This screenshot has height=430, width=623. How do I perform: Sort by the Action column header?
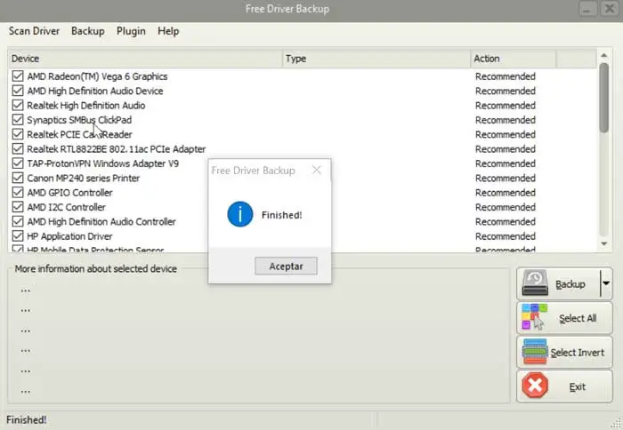(514, 59)
